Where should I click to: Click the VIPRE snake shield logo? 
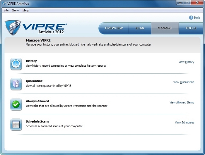(13, 27)
